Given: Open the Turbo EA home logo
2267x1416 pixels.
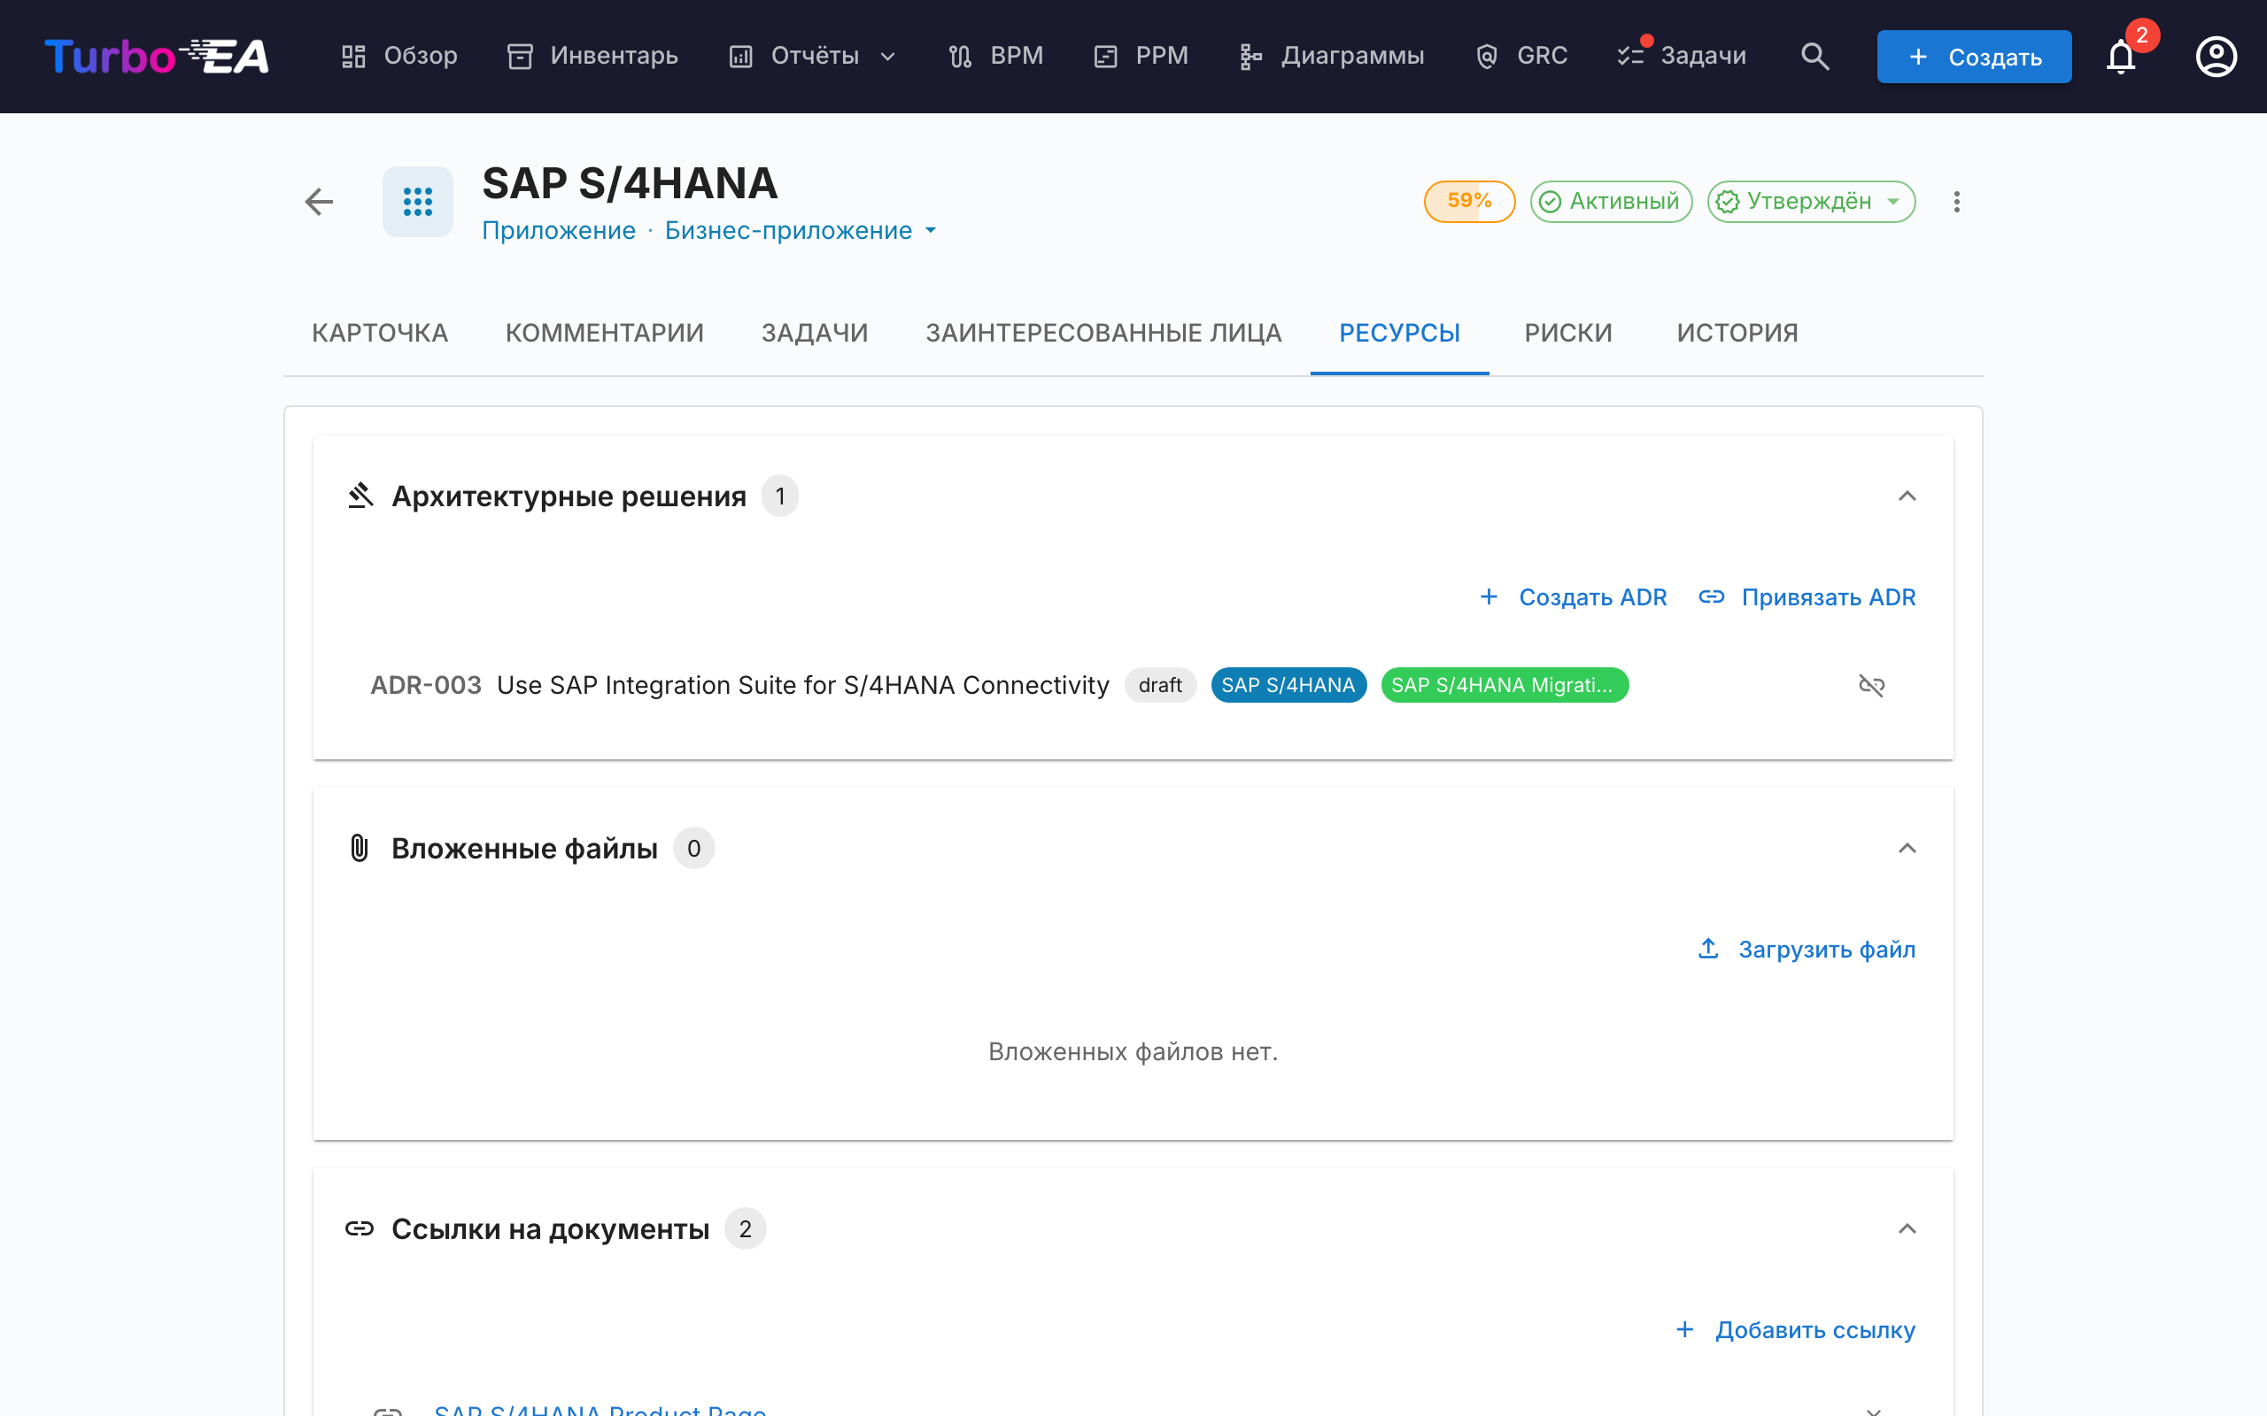Looking at the screenshot, I should click(x=157, y=56).
